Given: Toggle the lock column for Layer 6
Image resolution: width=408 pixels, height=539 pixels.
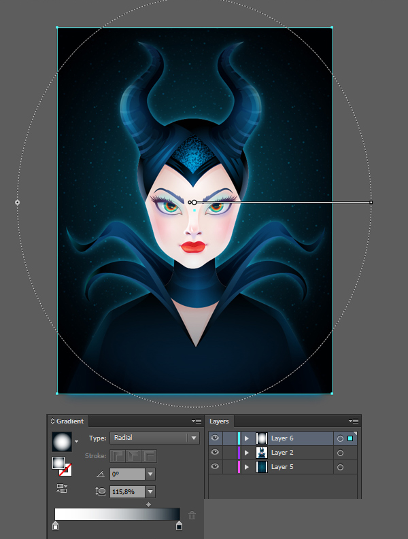Looking at the screenshot, I should coord(229,438).
